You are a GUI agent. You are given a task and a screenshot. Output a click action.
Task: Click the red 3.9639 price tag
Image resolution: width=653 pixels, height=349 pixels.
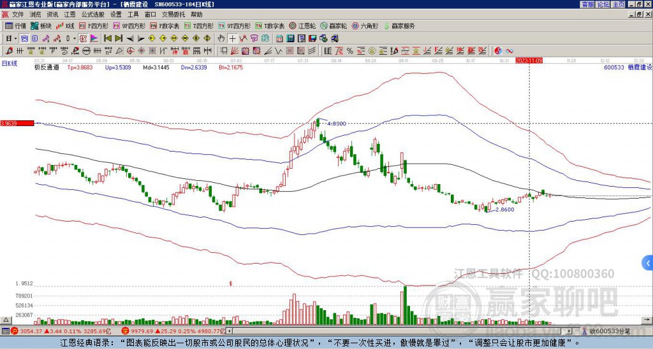coord(17,123)
